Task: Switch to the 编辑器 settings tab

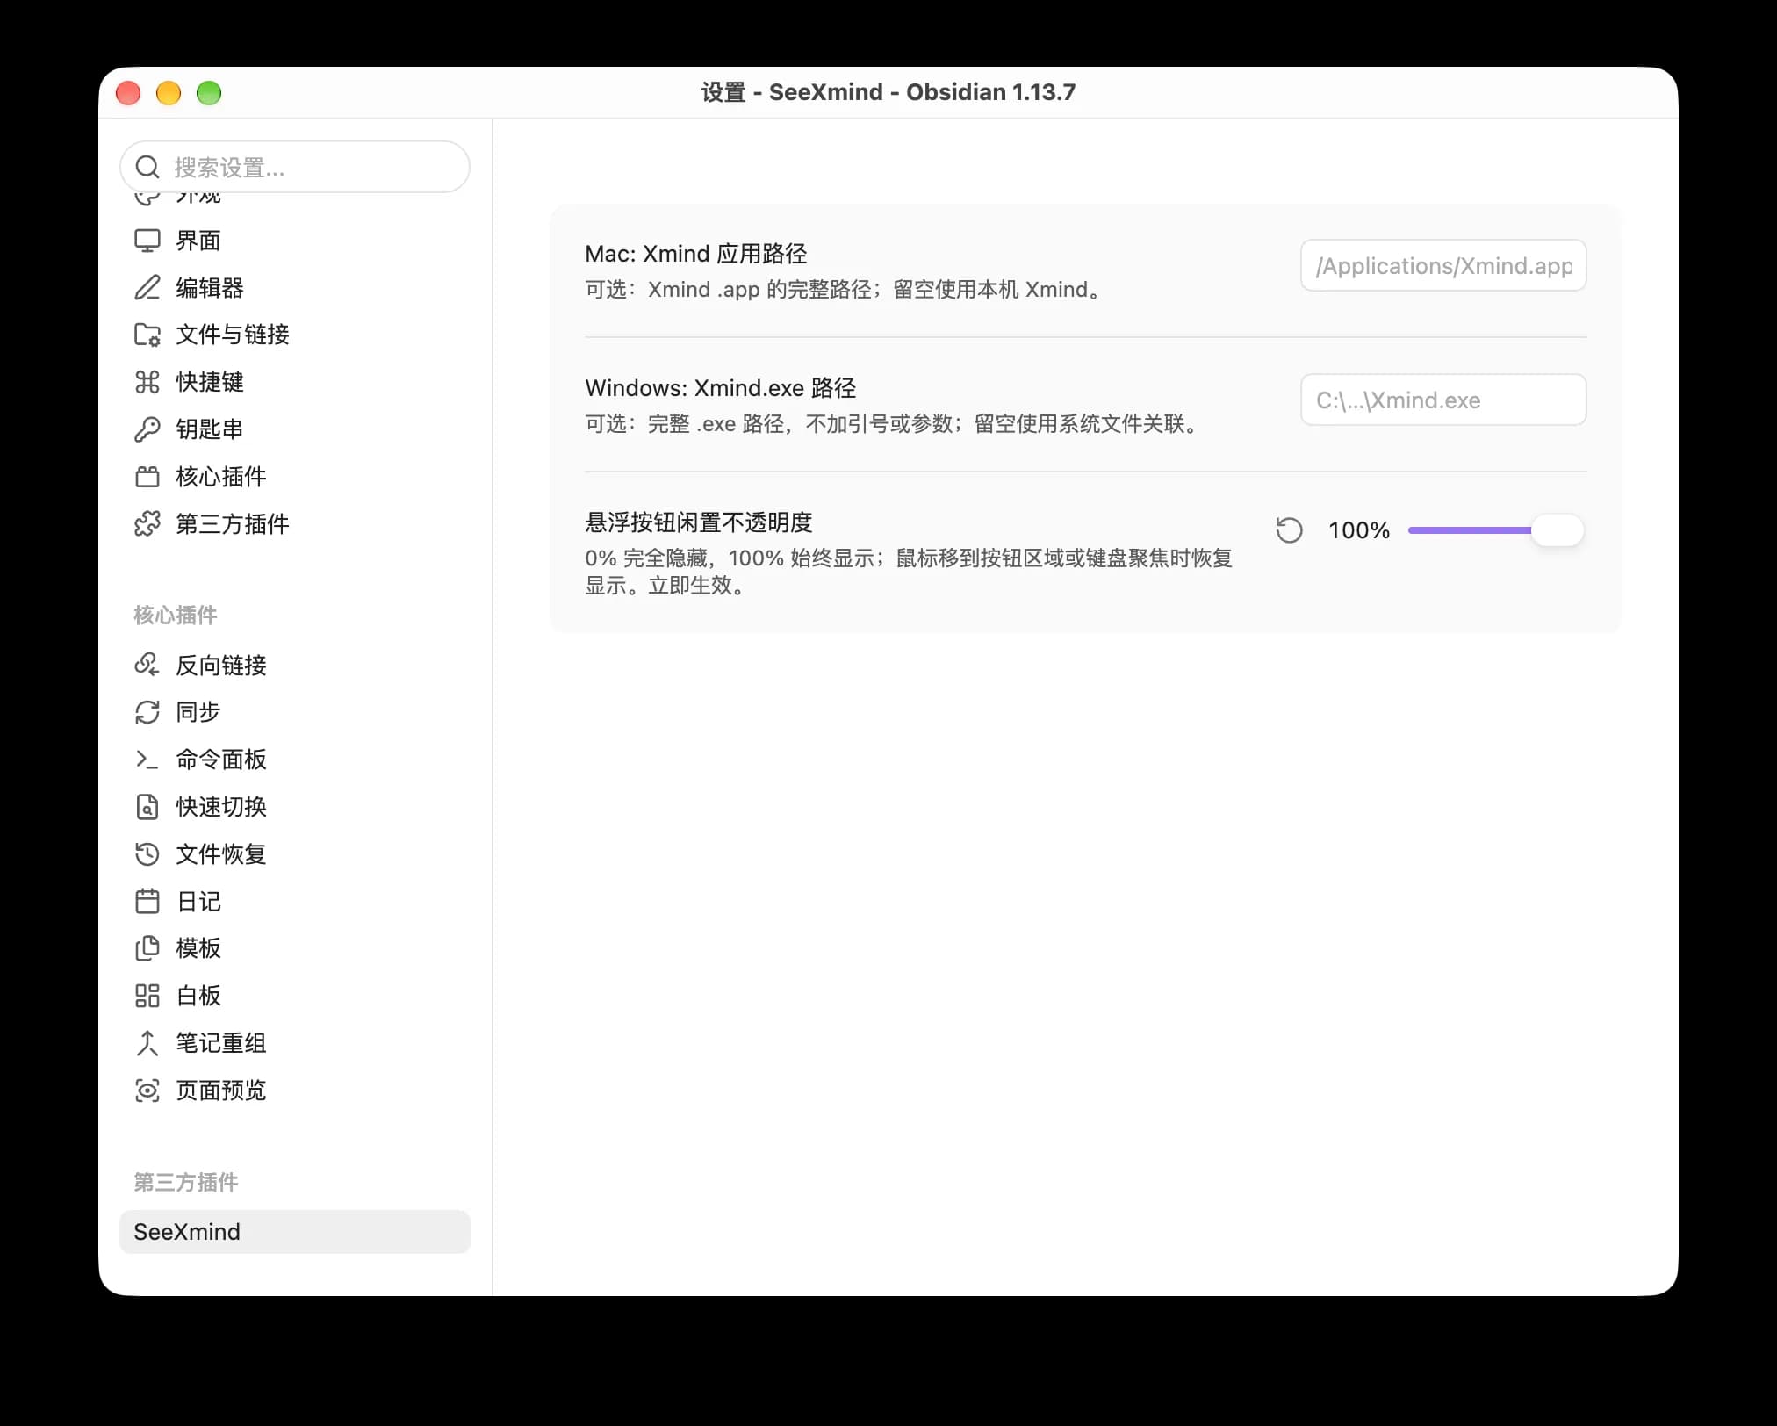Action: click(x=295, y=288)
